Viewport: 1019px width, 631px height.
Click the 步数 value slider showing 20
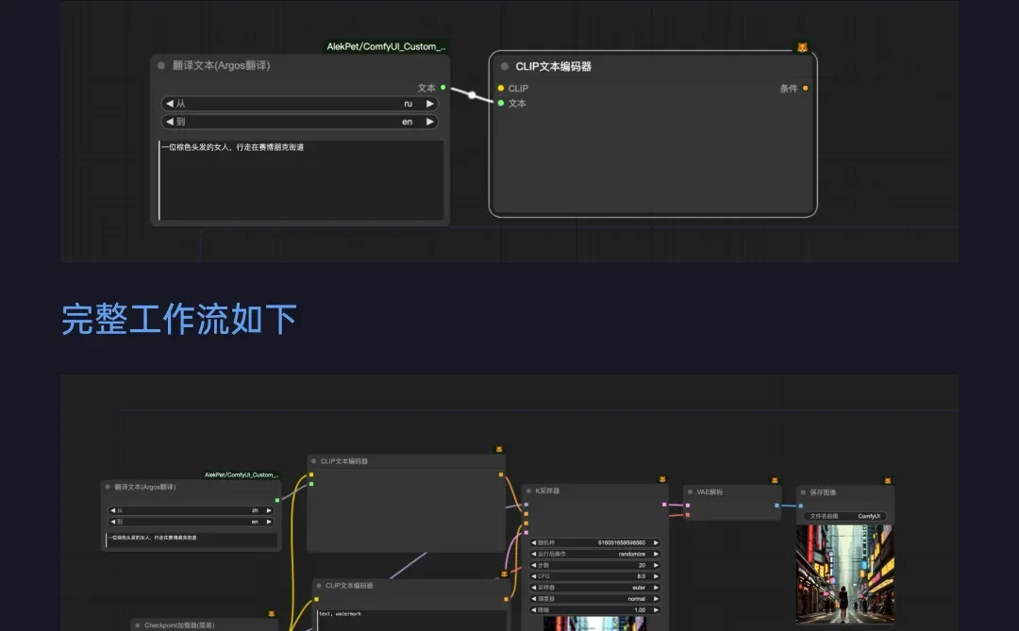point(594,565)
